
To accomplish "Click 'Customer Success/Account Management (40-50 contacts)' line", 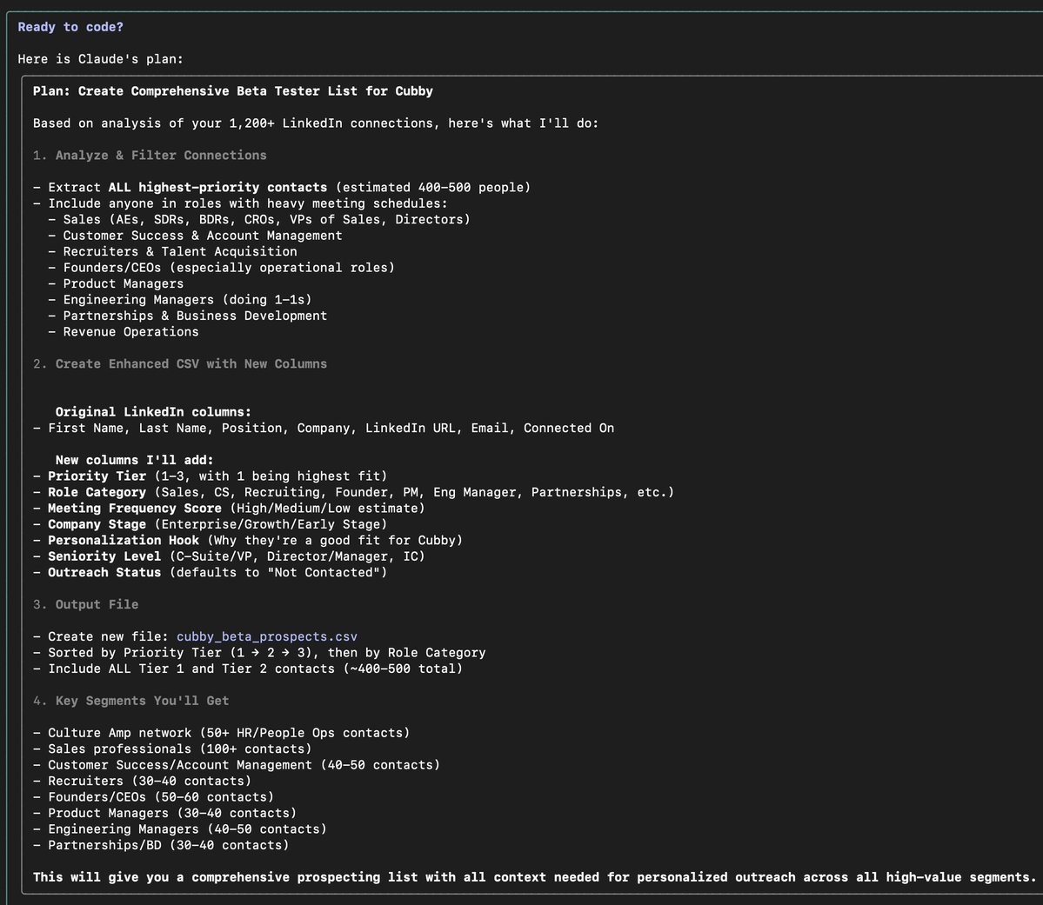I will click(237, 765).
